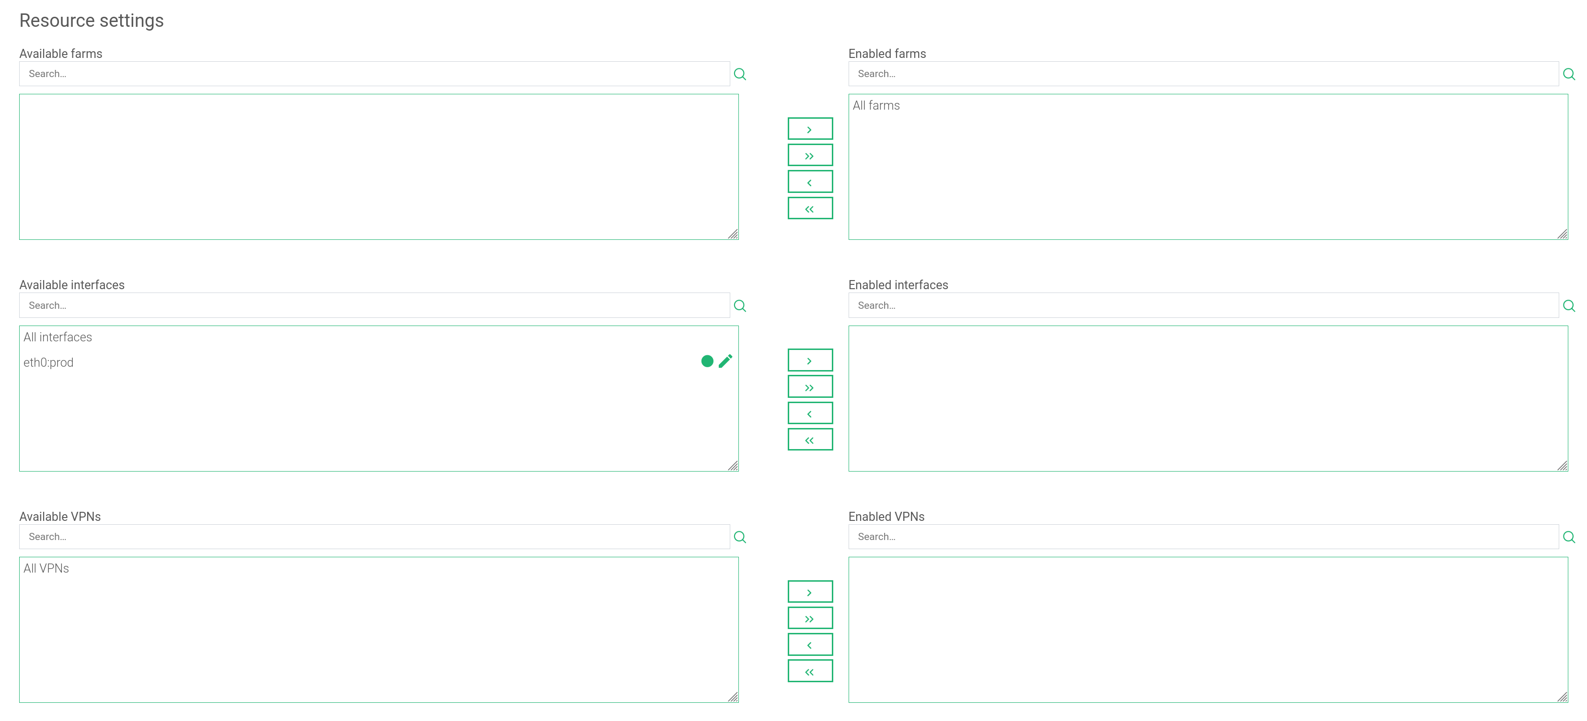The height and width of the screenshot is (721, 1587).
Task: Click the Available farms list resize handle
Action: click(733, 234)
